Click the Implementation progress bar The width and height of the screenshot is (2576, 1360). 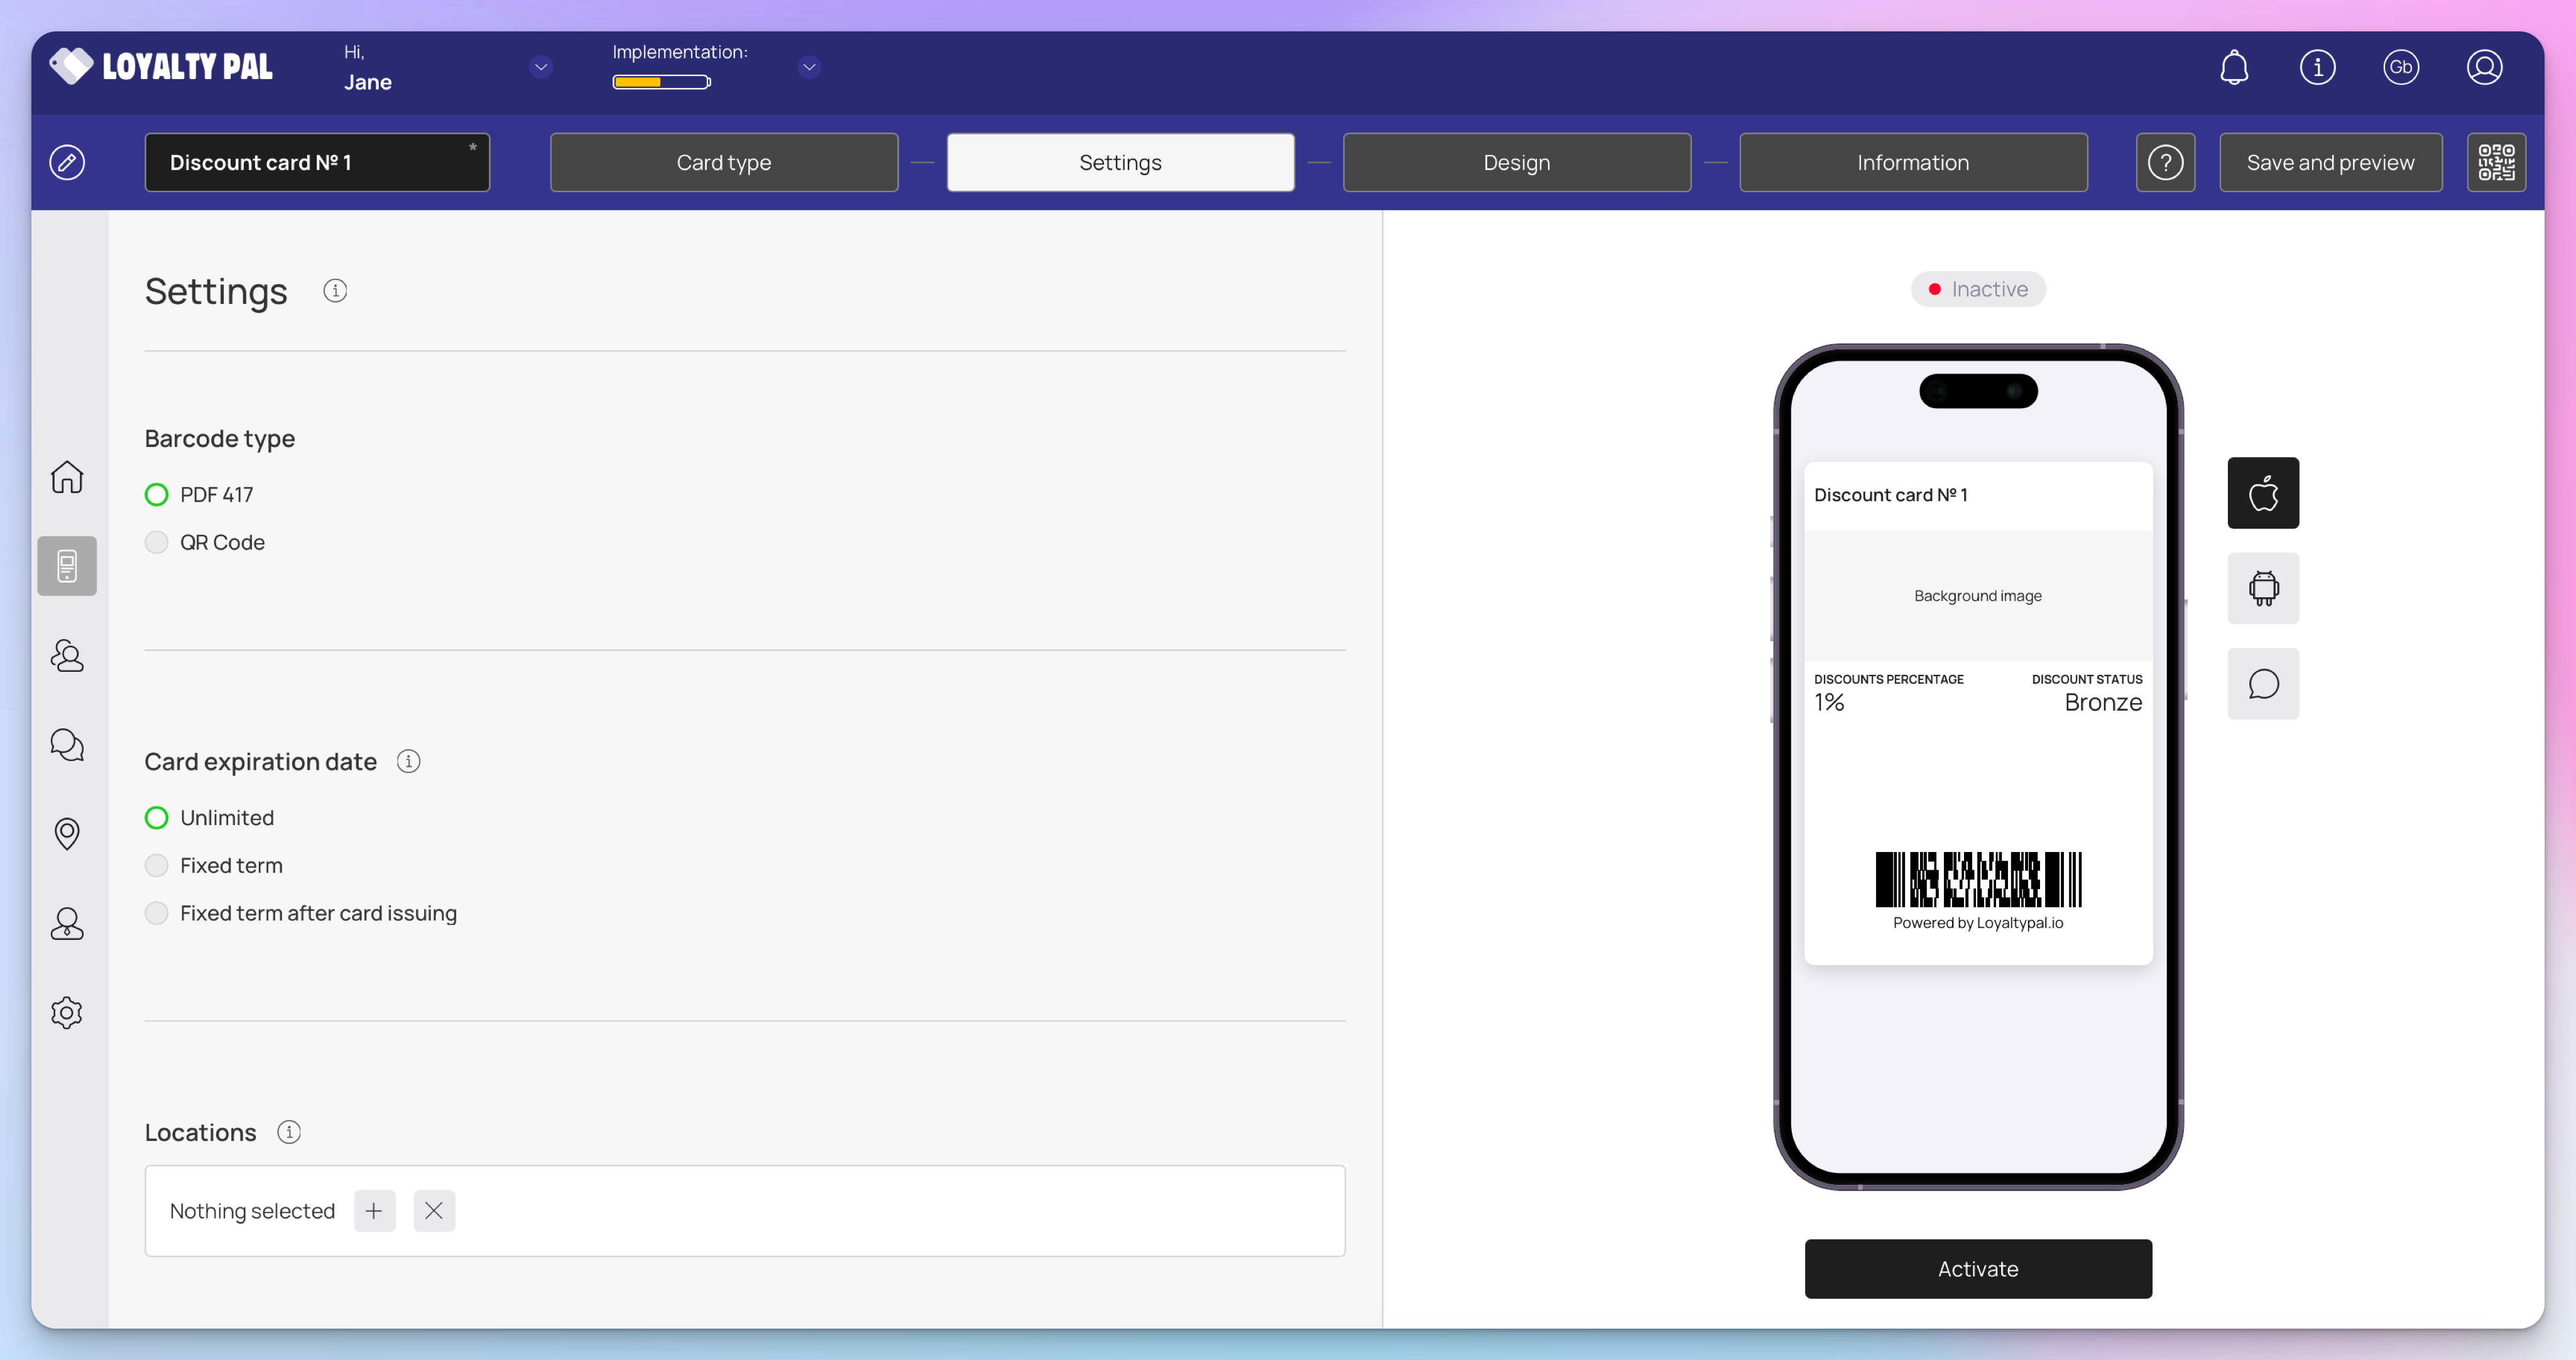point(661,82)
